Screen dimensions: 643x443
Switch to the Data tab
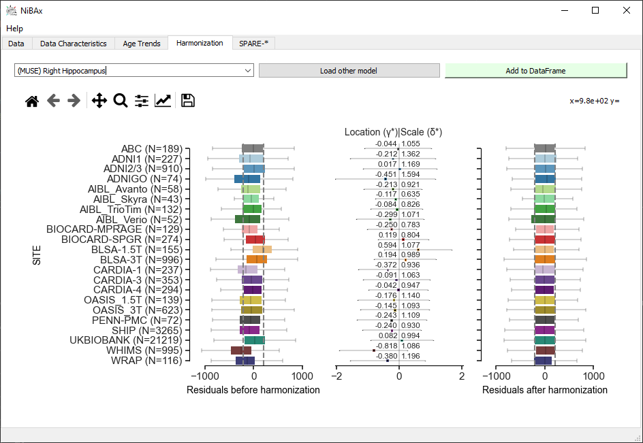pos(16,44)
